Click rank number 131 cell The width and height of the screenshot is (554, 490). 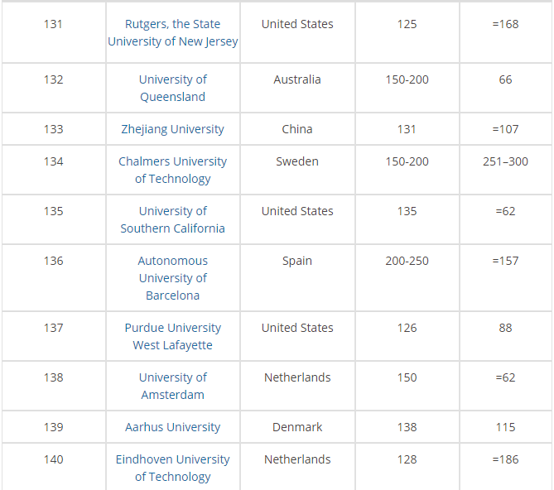tap(54, 24)
